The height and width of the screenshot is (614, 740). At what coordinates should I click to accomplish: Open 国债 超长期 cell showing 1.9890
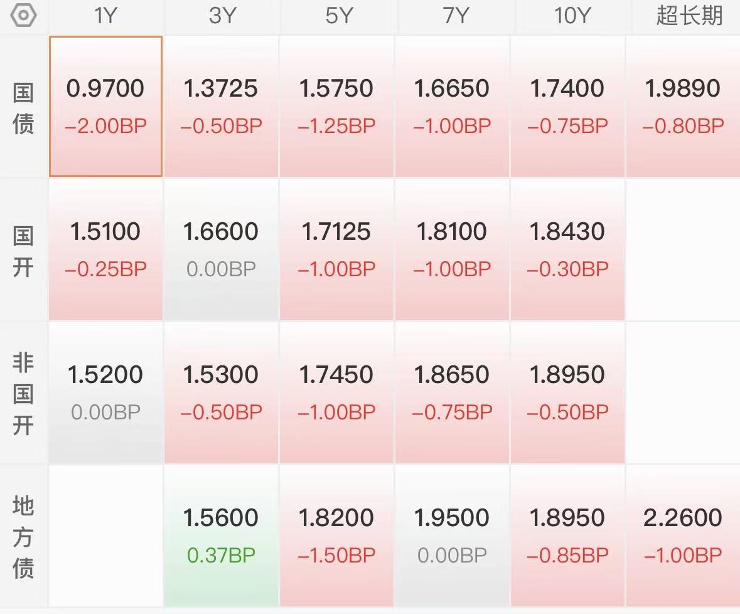tap(683, 106)
